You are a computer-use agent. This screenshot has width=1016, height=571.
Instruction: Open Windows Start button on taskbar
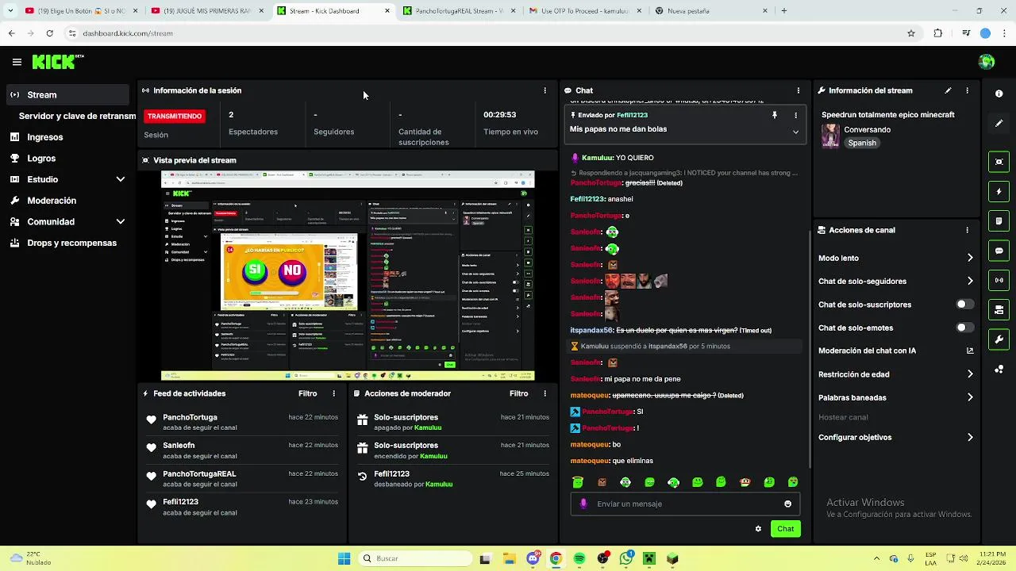(344, 558)
